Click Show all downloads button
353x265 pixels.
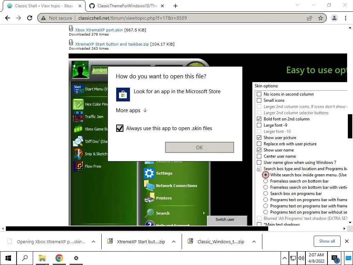click(x=327, y=241)
